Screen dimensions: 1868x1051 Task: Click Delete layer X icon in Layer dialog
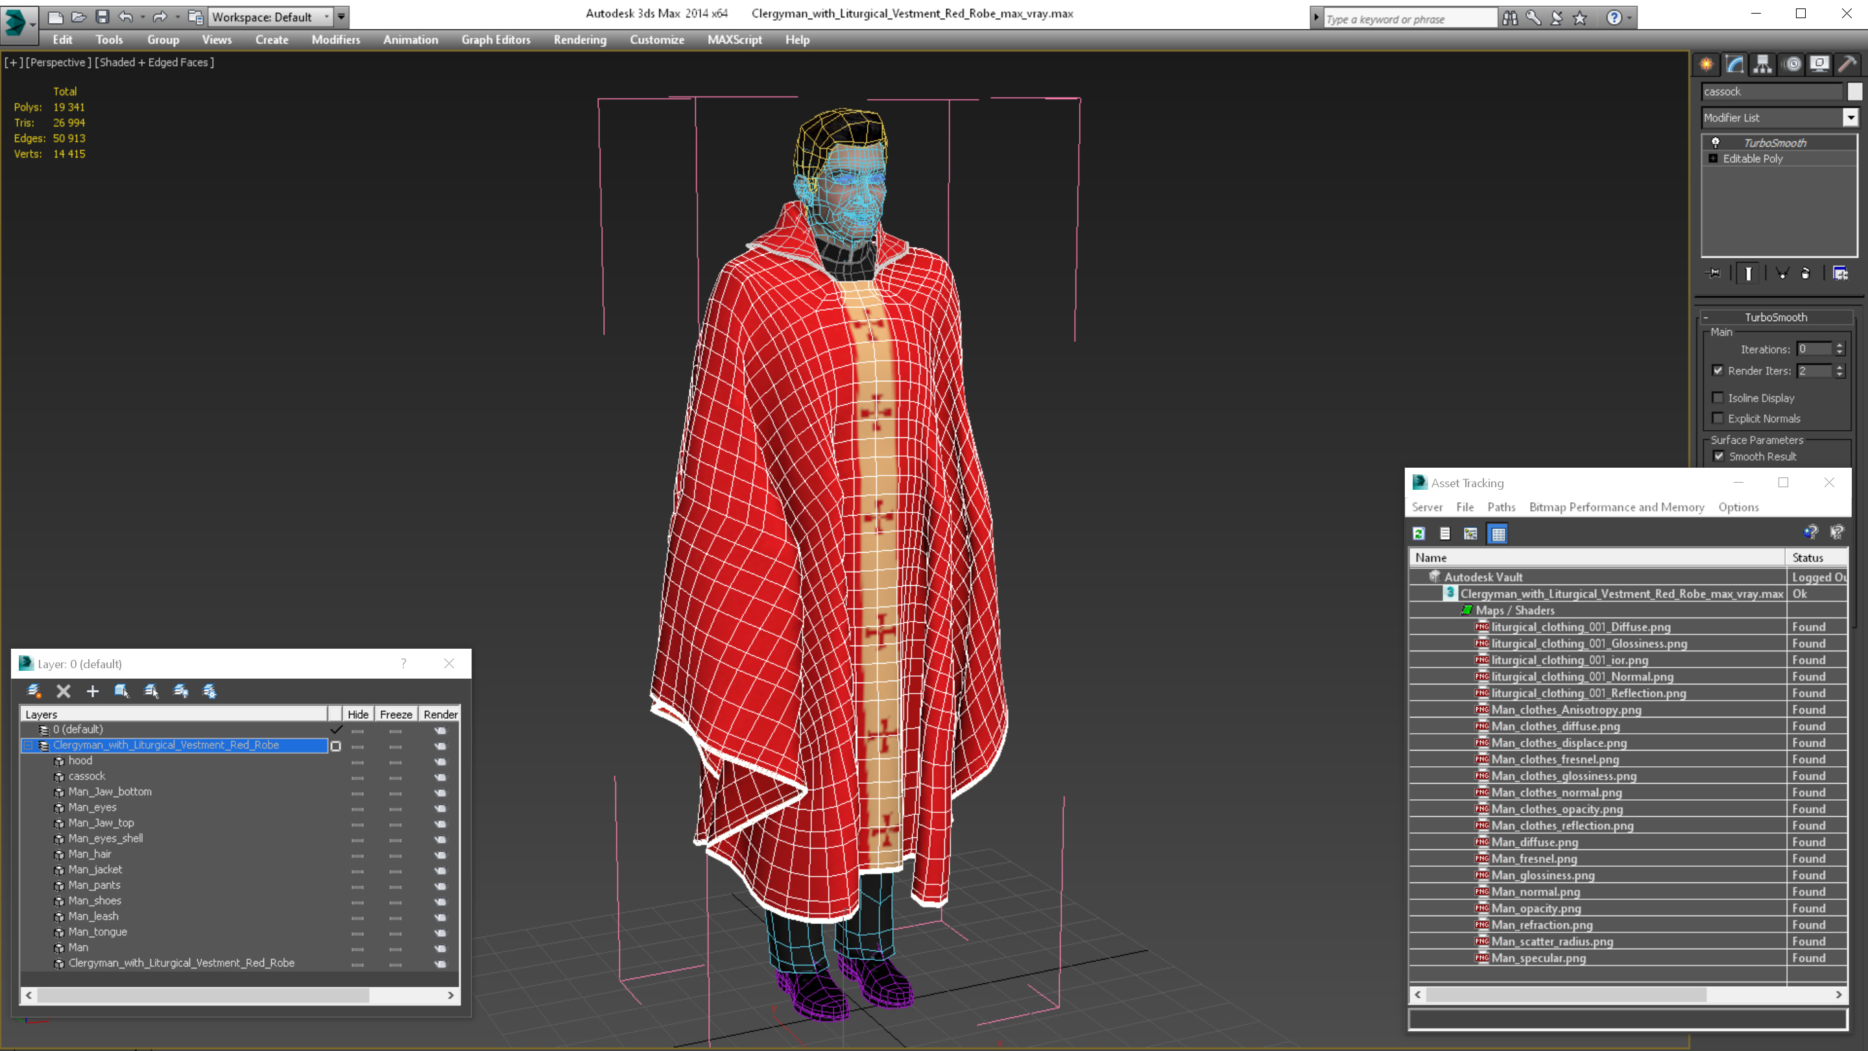pyautogui.click(x=64, y=691)
